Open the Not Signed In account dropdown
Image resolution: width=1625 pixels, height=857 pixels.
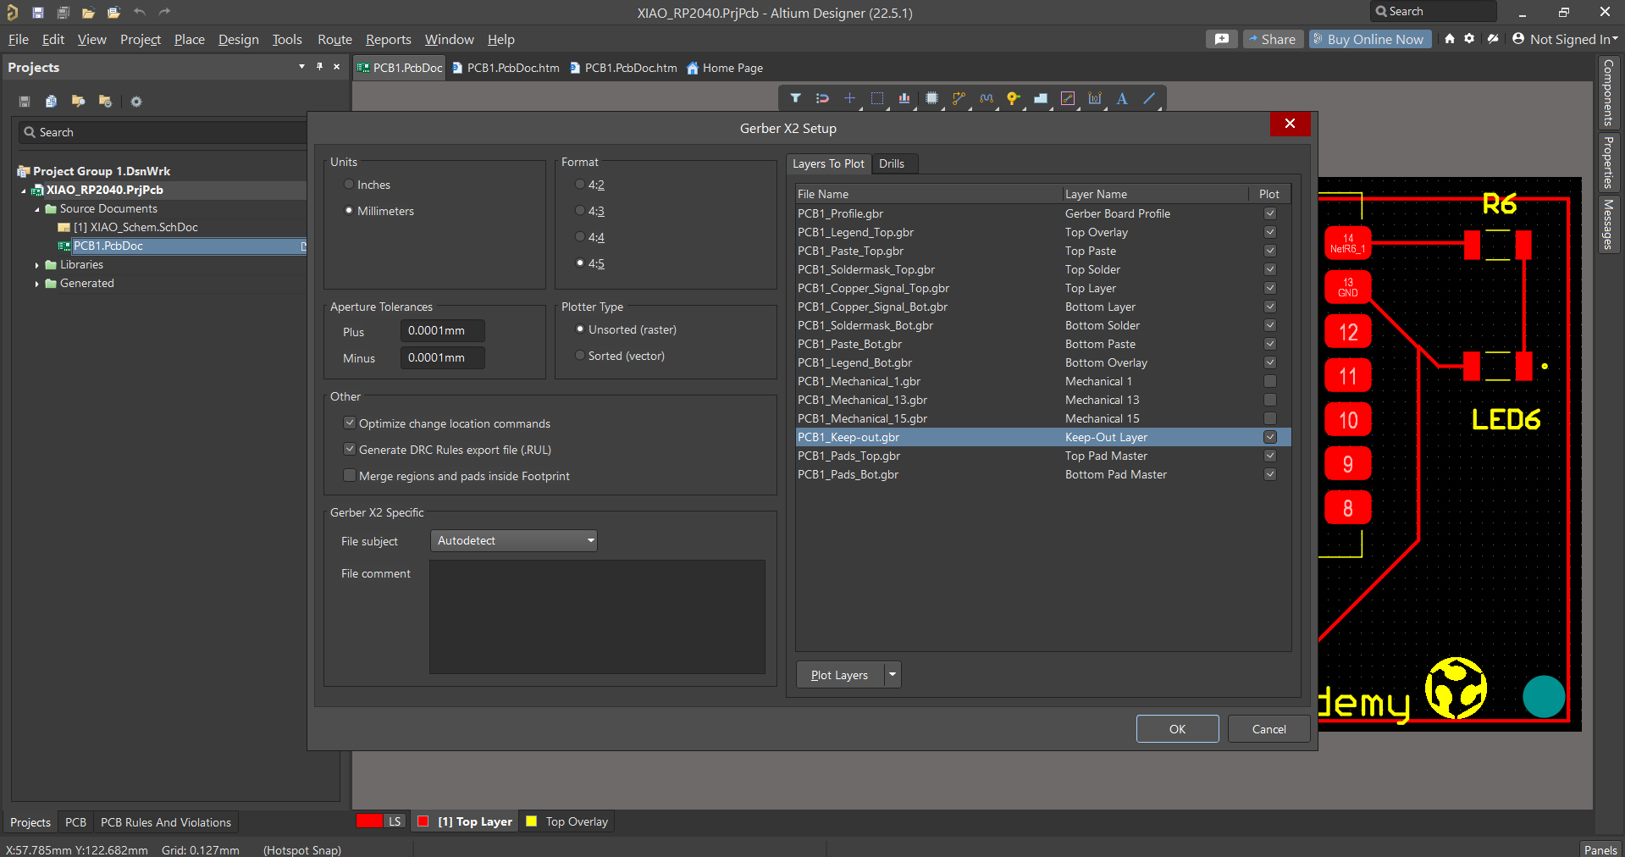(1565, 39)
